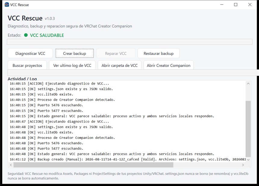
Task: Click the VCC Rescue title bar app icon
Action: pos(7,4)
